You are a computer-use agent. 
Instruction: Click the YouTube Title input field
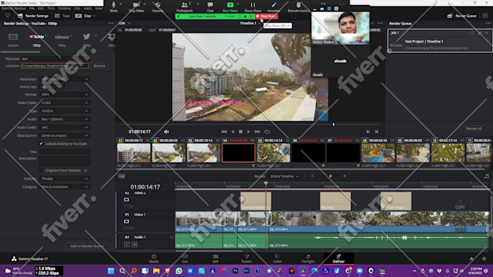(65, 152)
